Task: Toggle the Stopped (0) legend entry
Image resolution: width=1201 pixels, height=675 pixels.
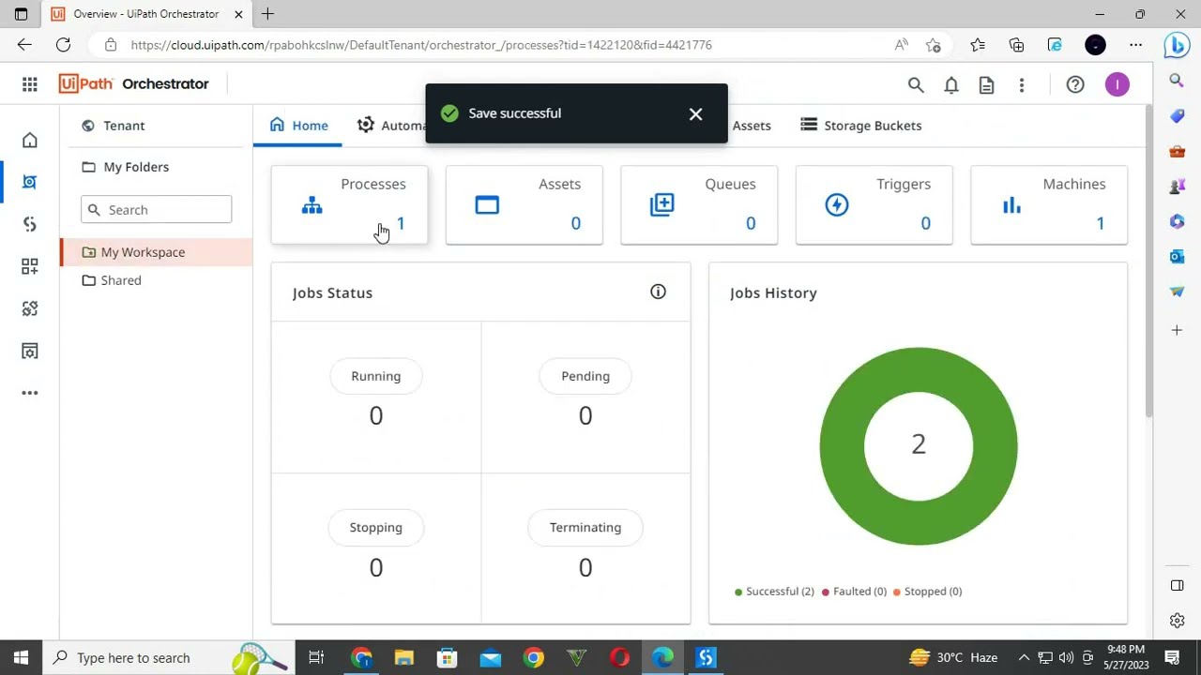Action: pyautogui.click(x=927, y=592)
